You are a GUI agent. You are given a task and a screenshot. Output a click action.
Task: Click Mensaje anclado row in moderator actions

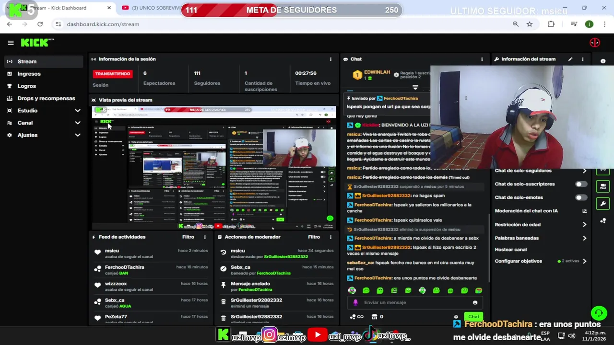tap(277, 286)
